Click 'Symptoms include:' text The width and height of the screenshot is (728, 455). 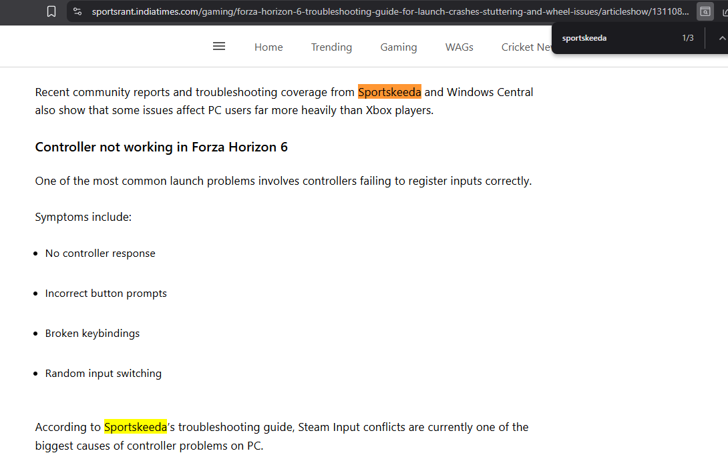pos(83,217)
